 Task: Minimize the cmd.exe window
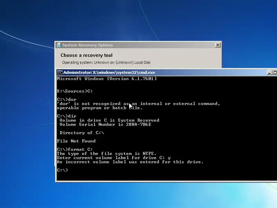(269, 72)
